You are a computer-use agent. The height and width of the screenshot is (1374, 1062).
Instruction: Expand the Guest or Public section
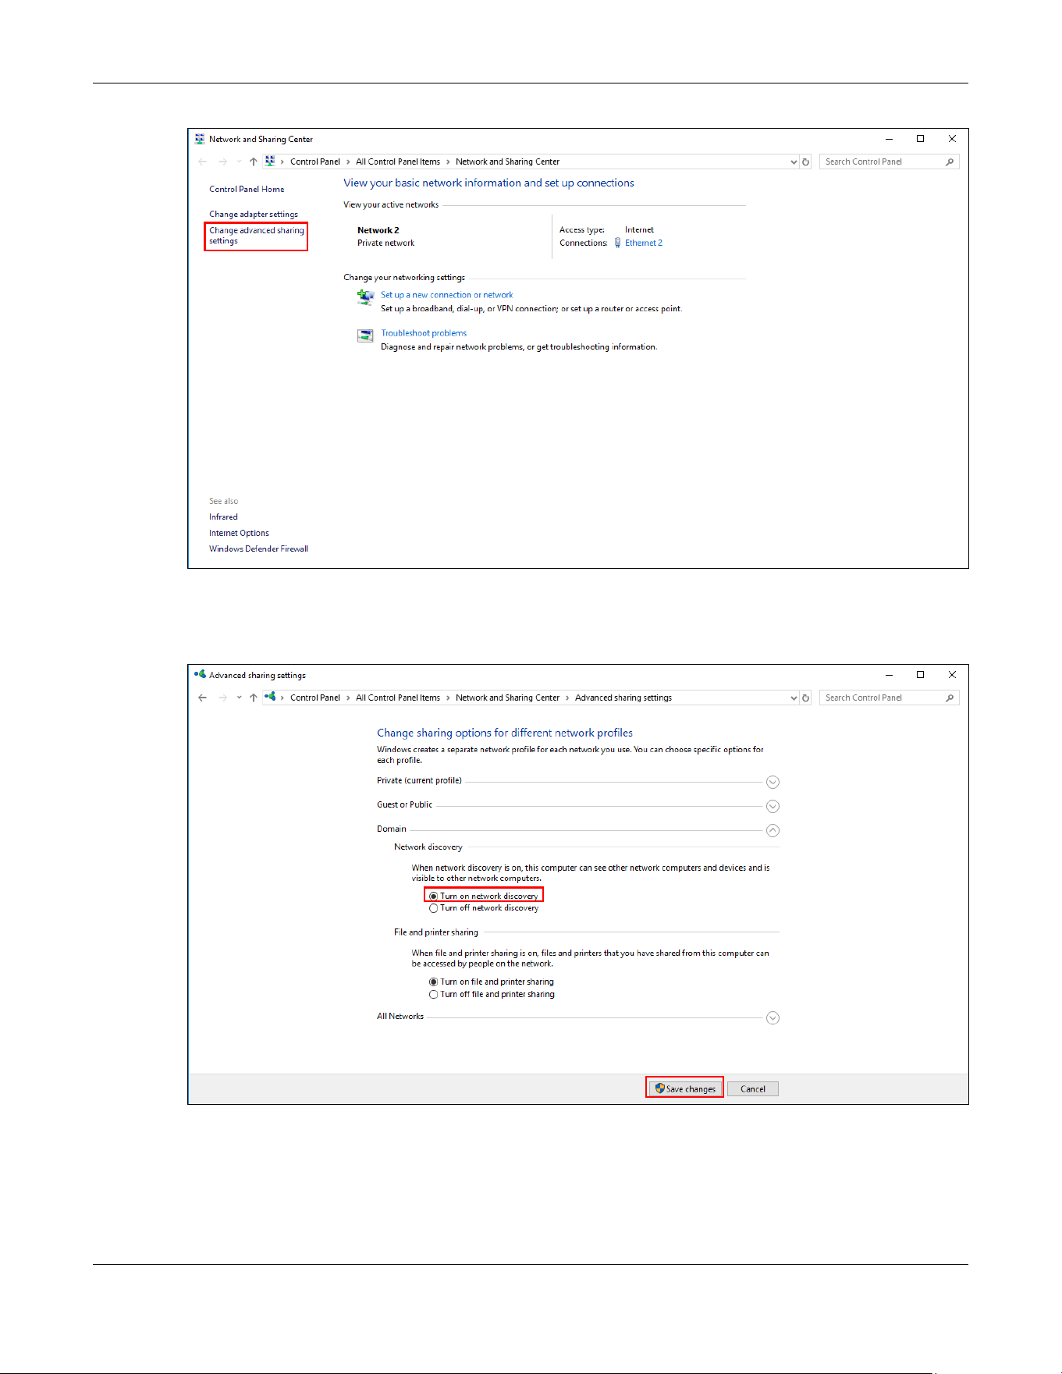773,806
